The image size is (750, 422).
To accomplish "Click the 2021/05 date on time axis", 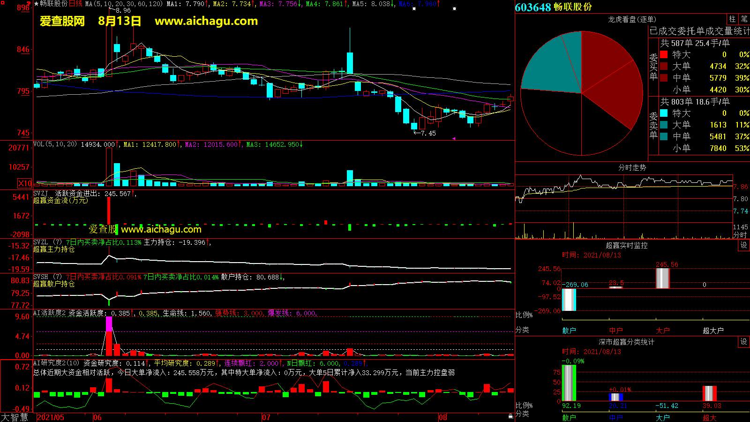I will pos(51,417).
